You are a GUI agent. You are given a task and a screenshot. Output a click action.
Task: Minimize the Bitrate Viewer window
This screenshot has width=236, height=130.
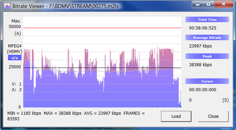(197, 4)
